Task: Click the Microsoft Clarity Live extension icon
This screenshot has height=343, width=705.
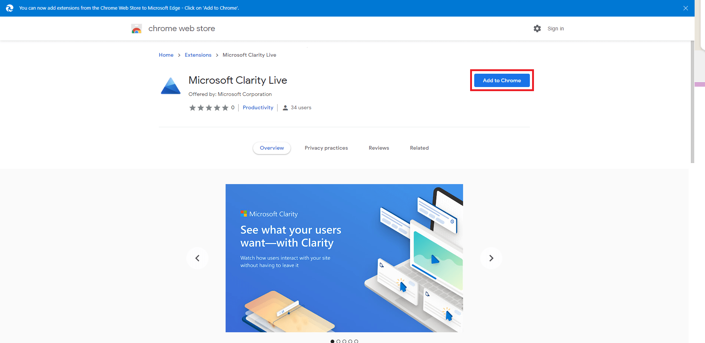Action: coord(171,86)
